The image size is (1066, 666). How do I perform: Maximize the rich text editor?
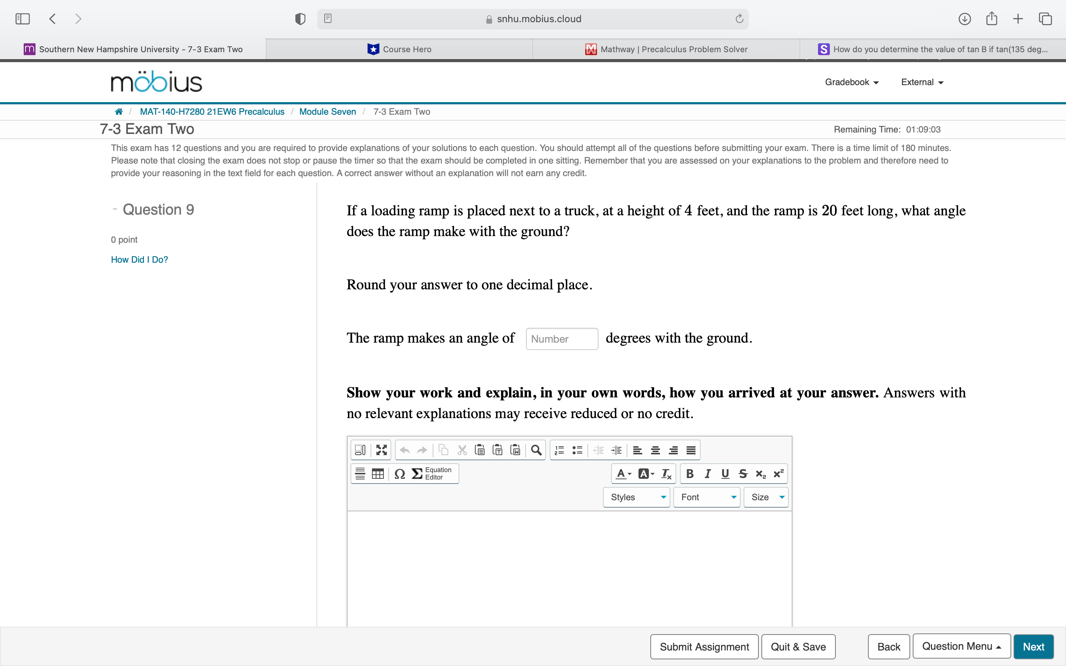point(382,450)
